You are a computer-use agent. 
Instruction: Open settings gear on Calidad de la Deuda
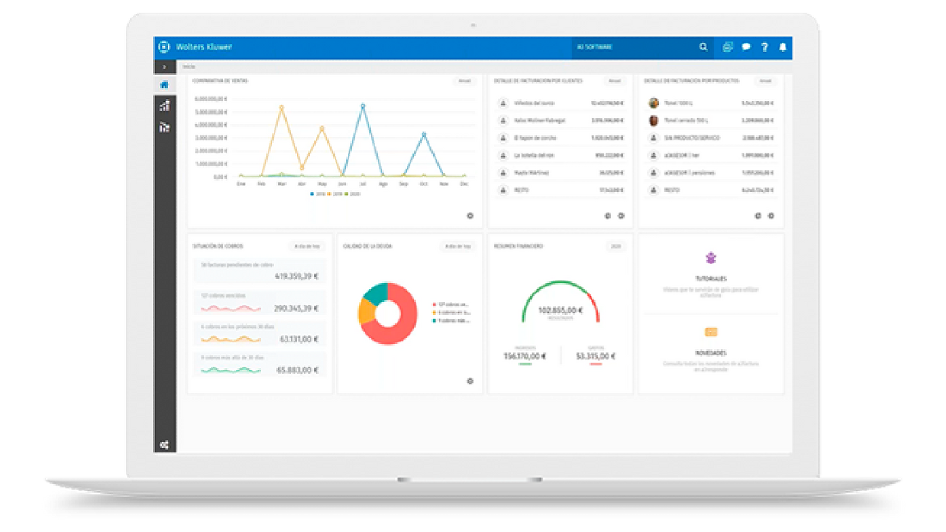point(470,381)
